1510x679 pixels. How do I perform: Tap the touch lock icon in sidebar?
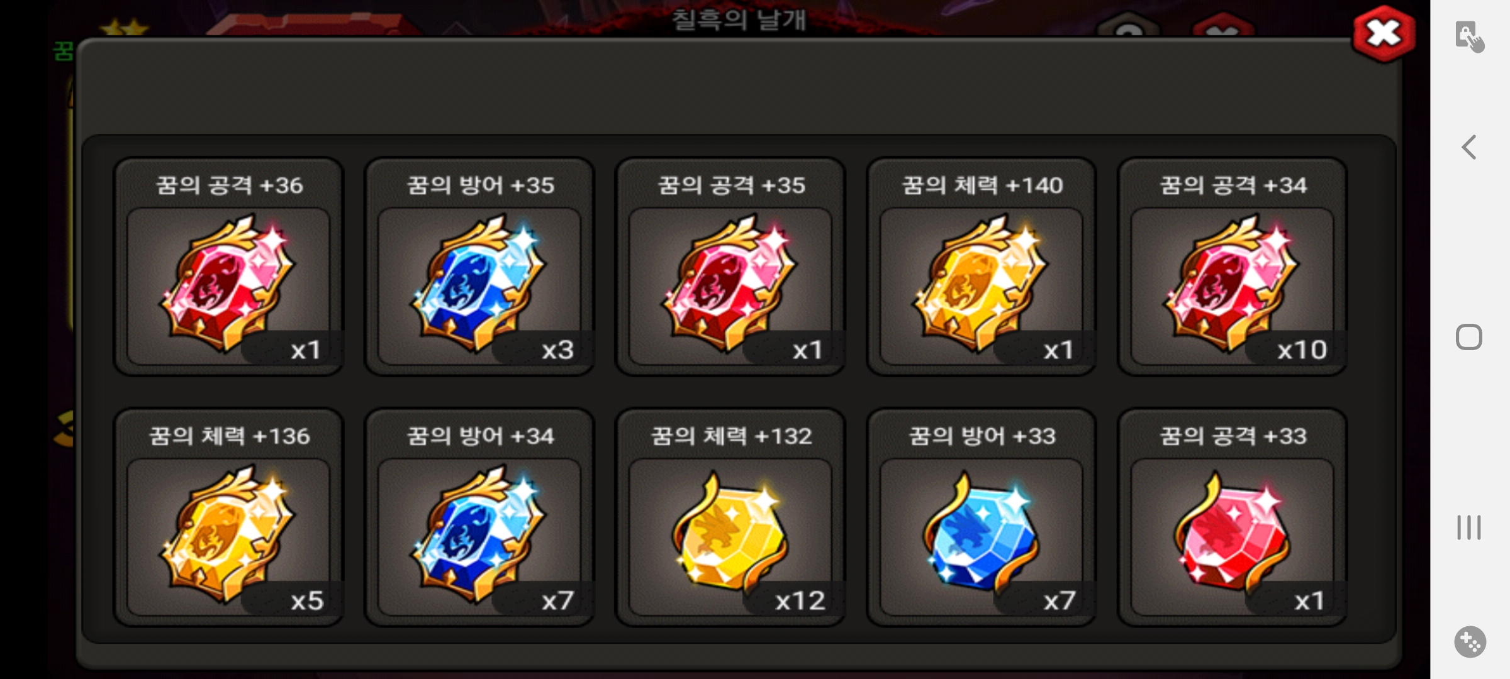[1469, 36]
